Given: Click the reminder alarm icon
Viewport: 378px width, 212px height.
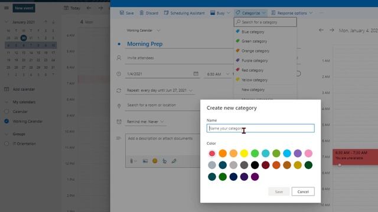Looking at the screenshot, I should pyautogui.click(x=119, y=122).
